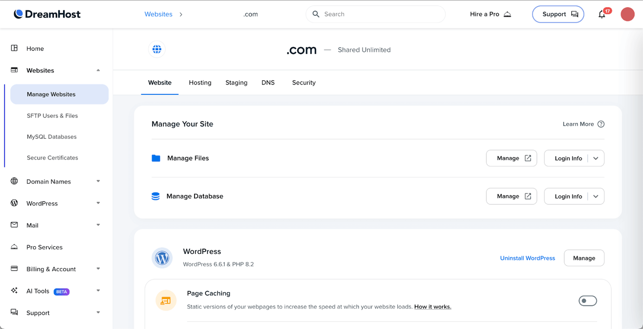Viewport: 643px width, 329px height.
Task: Click the WordPress Manage button
Action: pyautogui.click(x=584, y=258)
